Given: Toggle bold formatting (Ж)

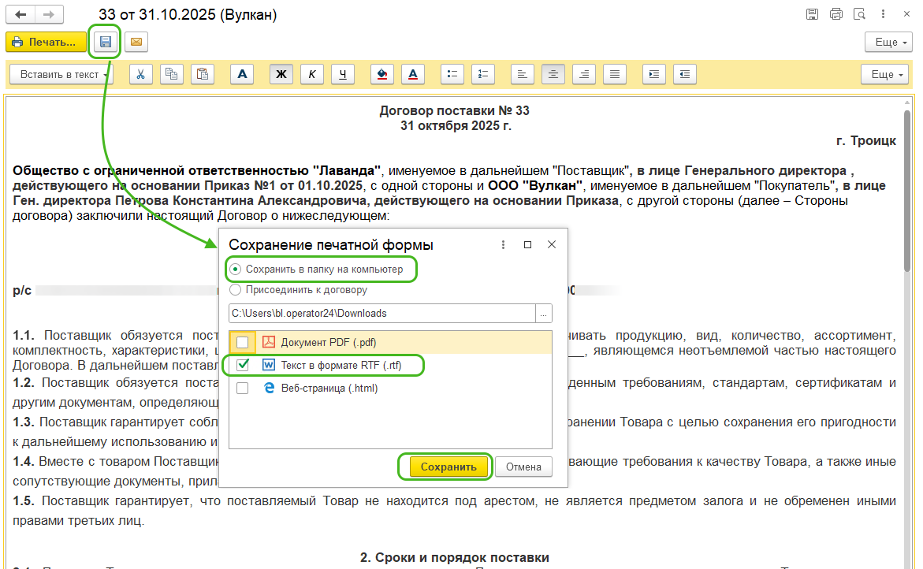Looking at the screenshot, I should [x=281, y=74].
